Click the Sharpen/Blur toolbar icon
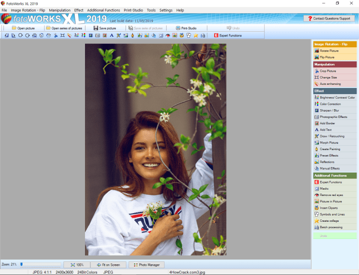The image size is (359, 275). [91, 36]
